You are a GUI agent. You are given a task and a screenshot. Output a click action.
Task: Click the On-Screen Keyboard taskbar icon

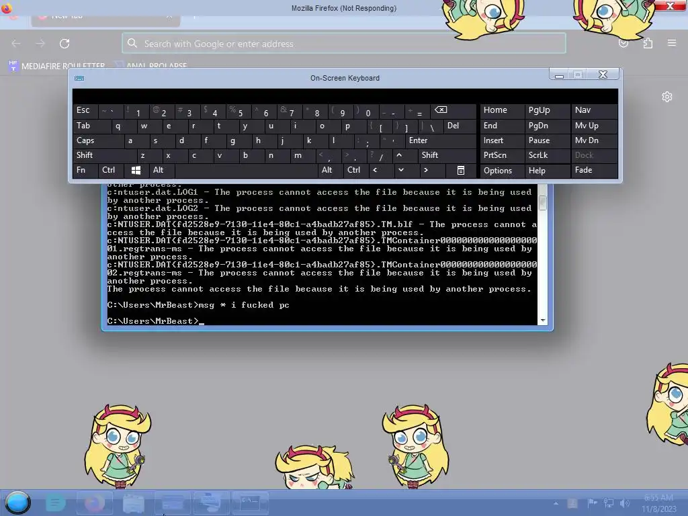(211, 503)
